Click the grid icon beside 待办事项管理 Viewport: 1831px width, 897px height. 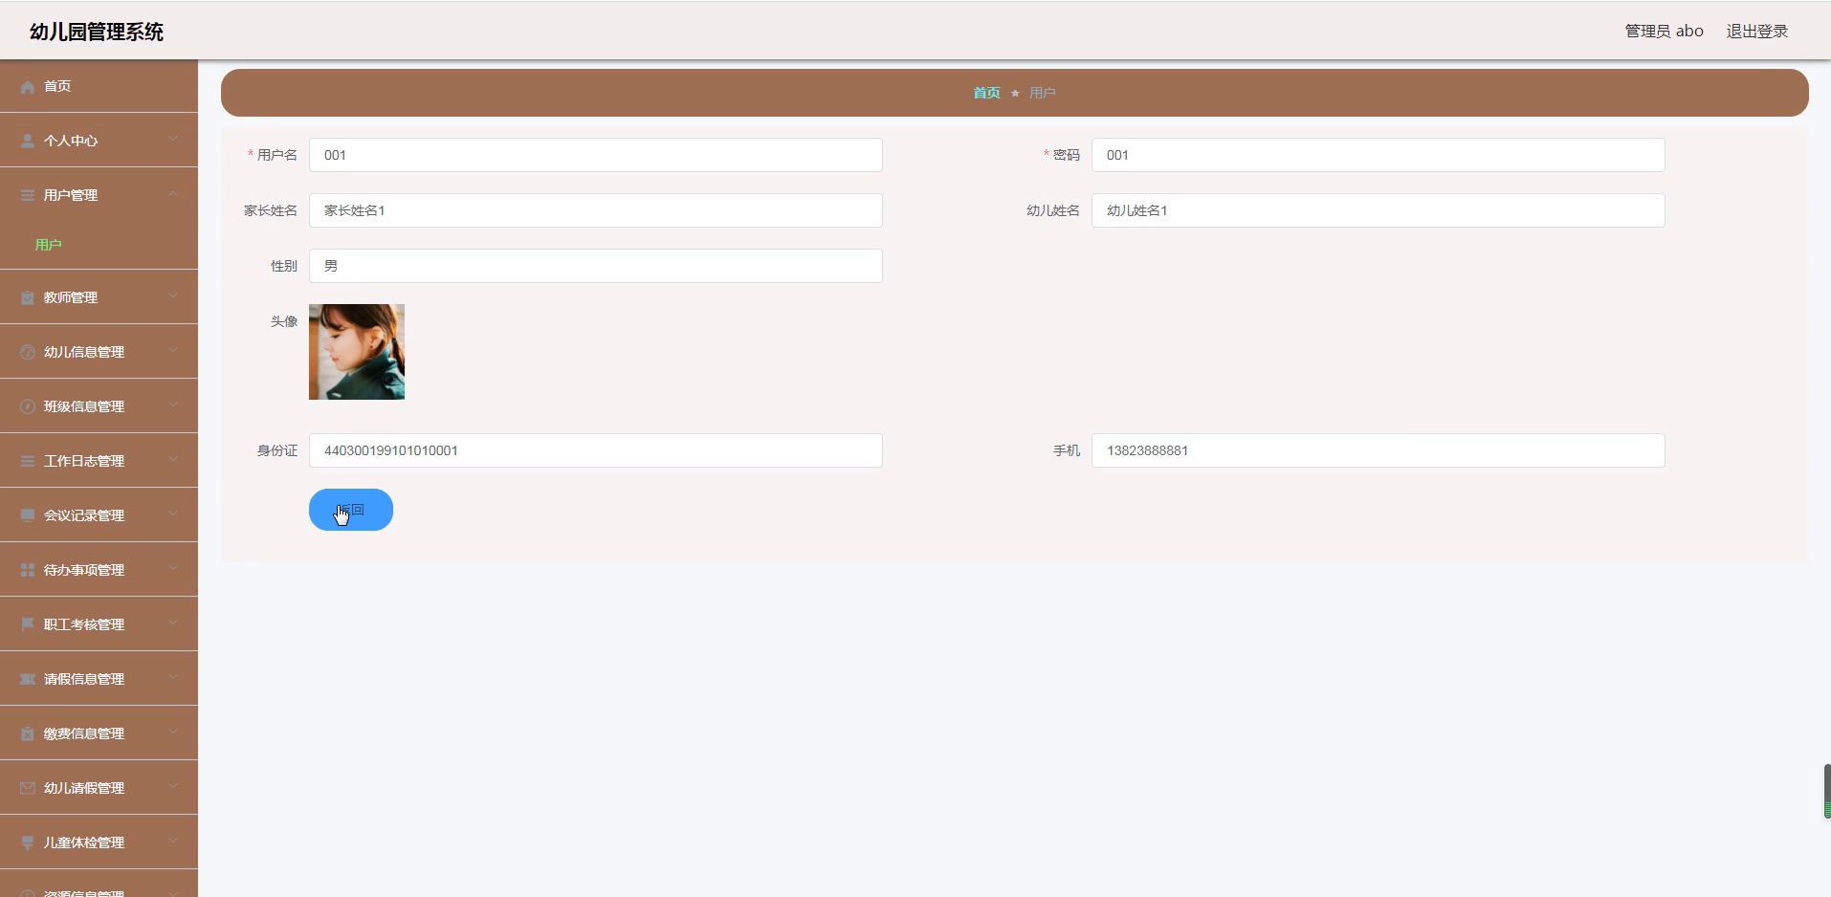coord(28,571)
